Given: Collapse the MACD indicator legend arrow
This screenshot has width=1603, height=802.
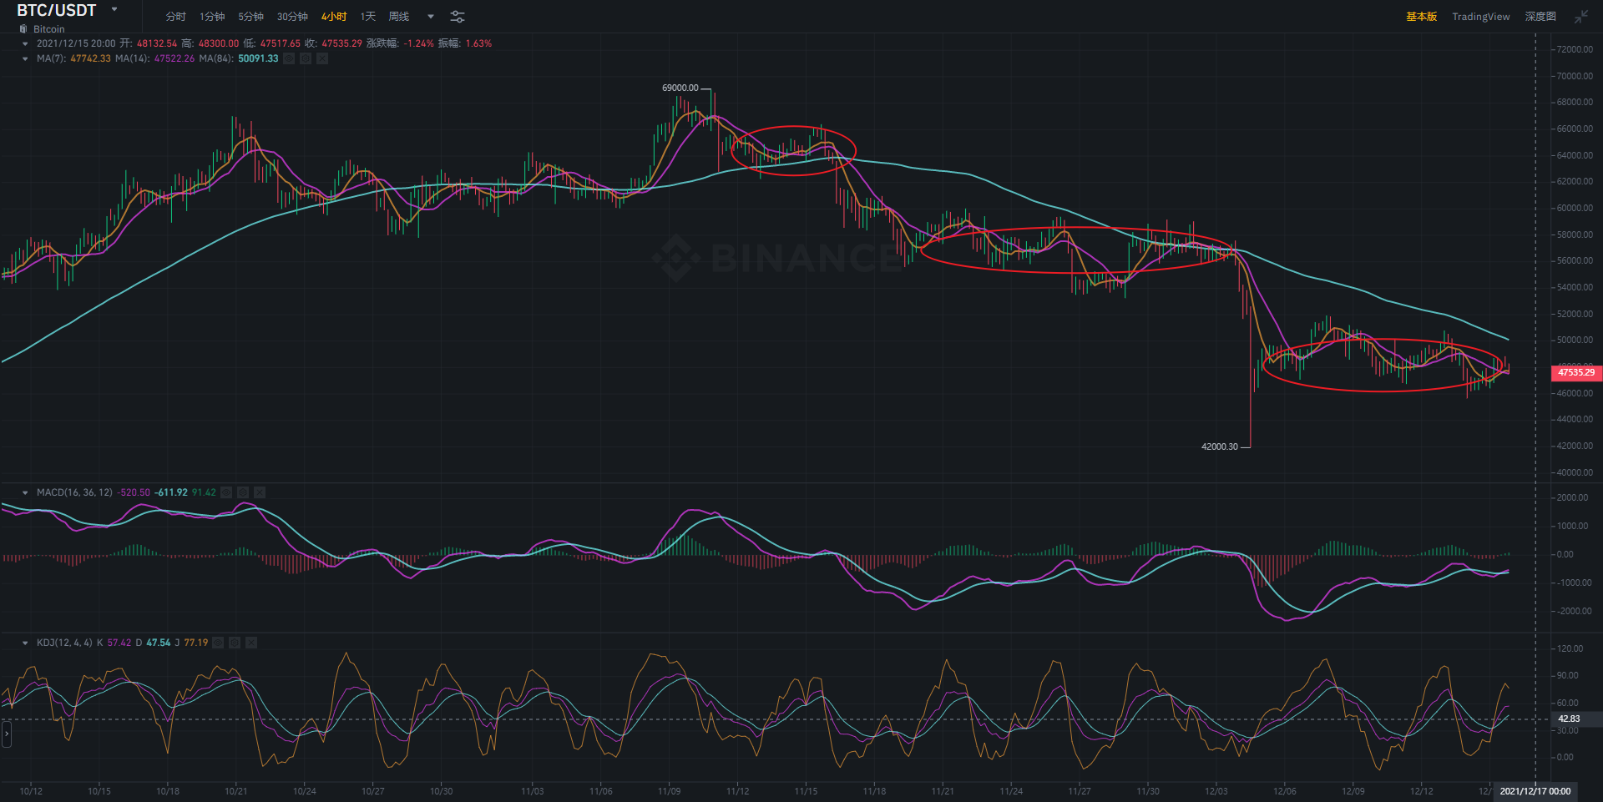Looking at the screenshot, I should [25, 492].
